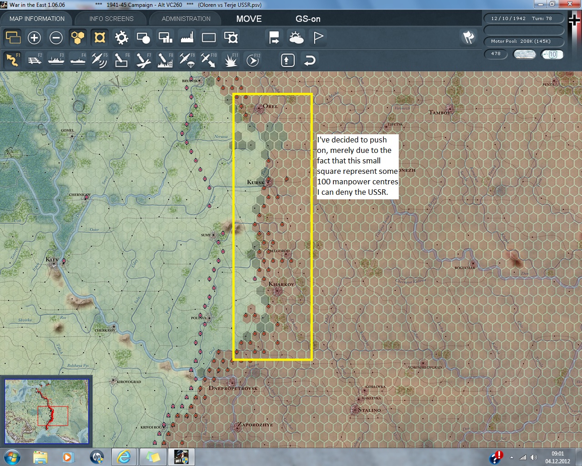
Task: Open Windows Explorer from the taskbar
Action: (40, 457)
